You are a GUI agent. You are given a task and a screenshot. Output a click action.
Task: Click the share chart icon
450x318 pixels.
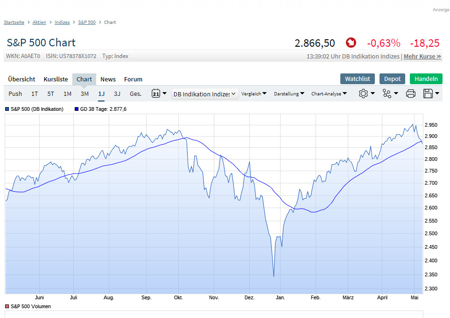click(390, 94)
